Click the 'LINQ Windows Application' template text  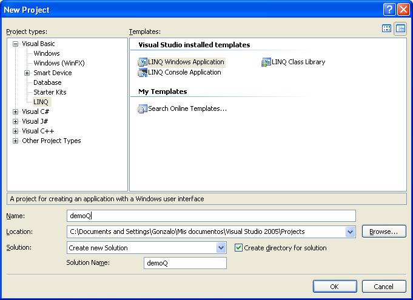186,62
